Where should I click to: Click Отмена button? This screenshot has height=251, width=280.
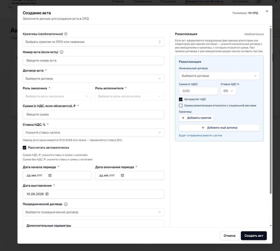[229, 236]
